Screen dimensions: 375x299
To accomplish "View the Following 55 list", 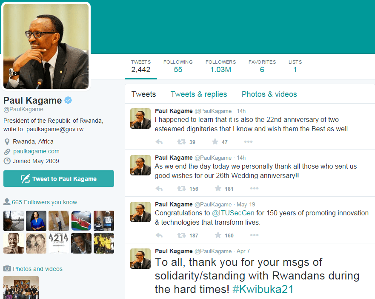I will (178, 66).
